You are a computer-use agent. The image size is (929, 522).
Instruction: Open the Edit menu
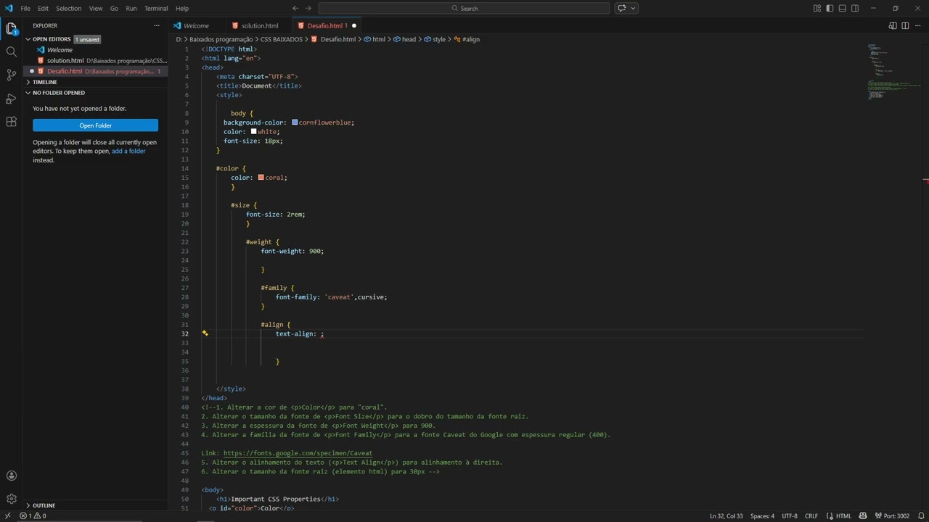[44, 8]
